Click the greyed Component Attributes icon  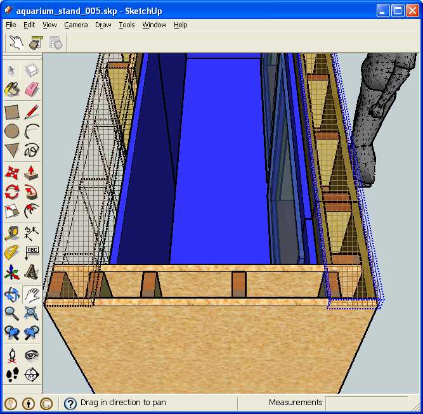tap(56, 42)
